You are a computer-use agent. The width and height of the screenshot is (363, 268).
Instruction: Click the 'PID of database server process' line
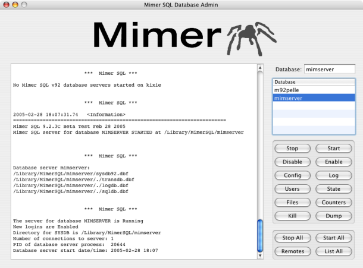click(69, 244)
